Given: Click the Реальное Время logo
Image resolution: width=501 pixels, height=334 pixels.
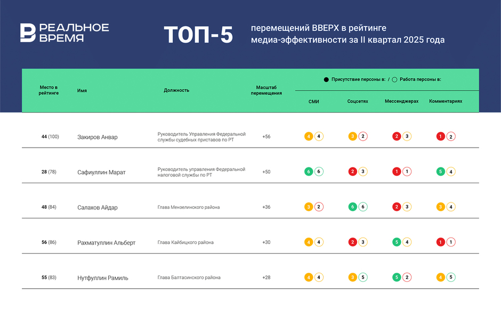Looking at the screenshot, I should [64, 32].
